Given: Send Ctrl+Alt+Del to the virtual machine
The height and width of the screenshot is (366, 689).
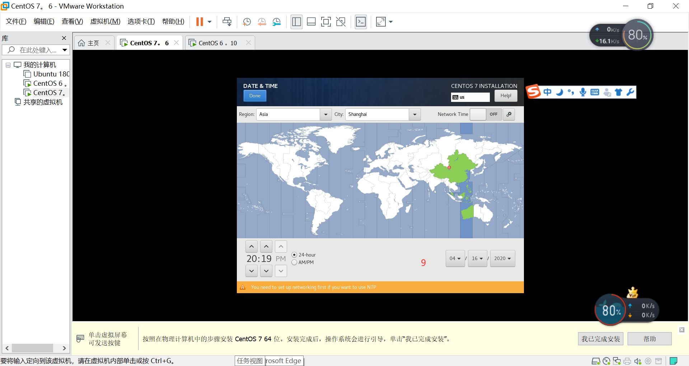Looking at the screenshot, I should point(227,22).
